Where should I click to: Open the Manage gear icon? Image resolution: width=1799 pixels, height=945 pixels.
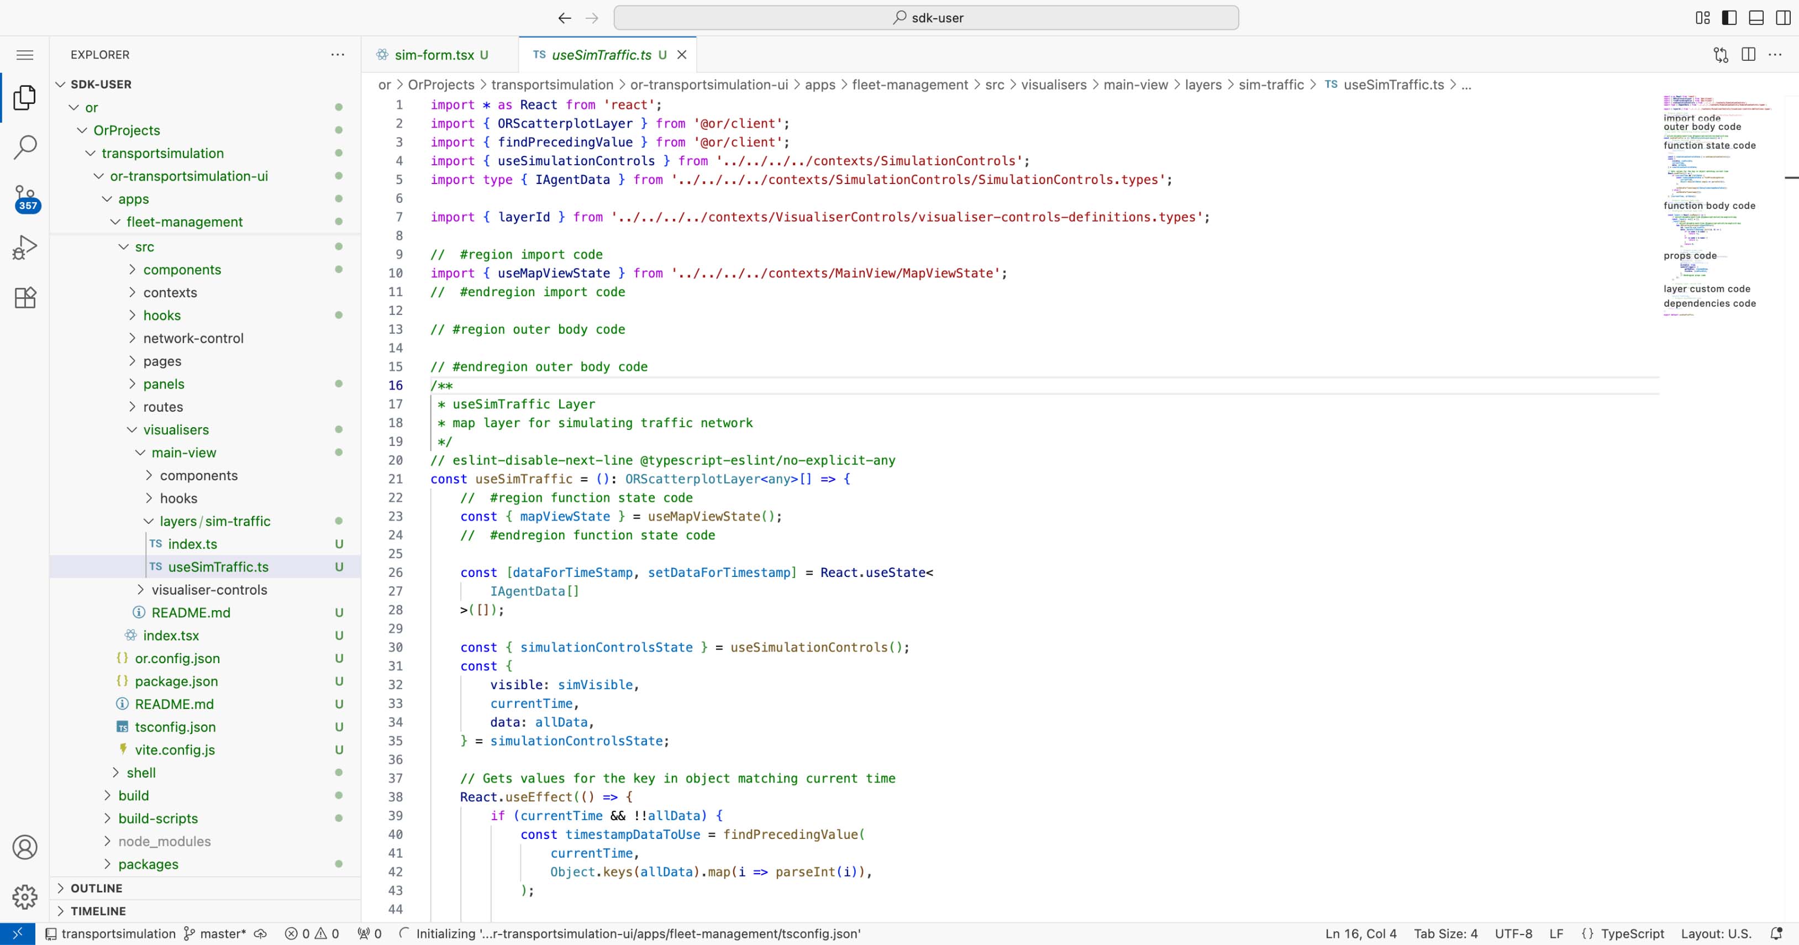(25, 897)
